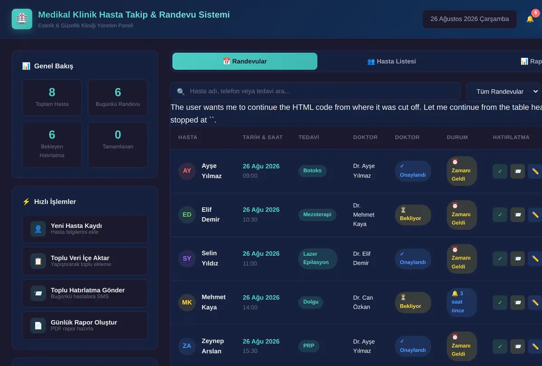This screenshot has width=542, height=366.
Task: Click the pencil icon in Elif Demir's row
Action: pos(535,215)
